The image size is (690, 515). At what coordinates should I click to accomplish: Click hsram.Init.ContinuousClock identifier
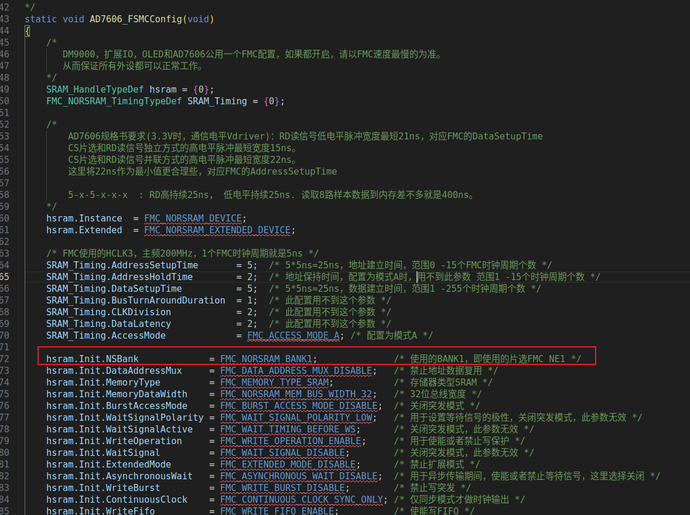117,500
